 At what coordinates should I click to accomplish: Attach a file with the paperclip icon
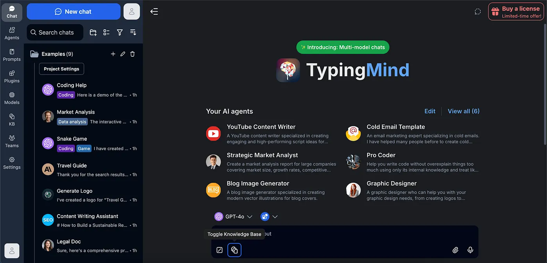[x=455, y=250]
